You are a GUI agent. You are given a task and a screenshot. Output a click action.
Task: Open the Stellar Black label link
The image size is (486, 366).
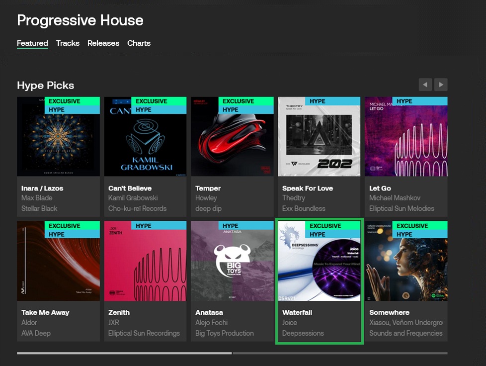click(39, 208)
